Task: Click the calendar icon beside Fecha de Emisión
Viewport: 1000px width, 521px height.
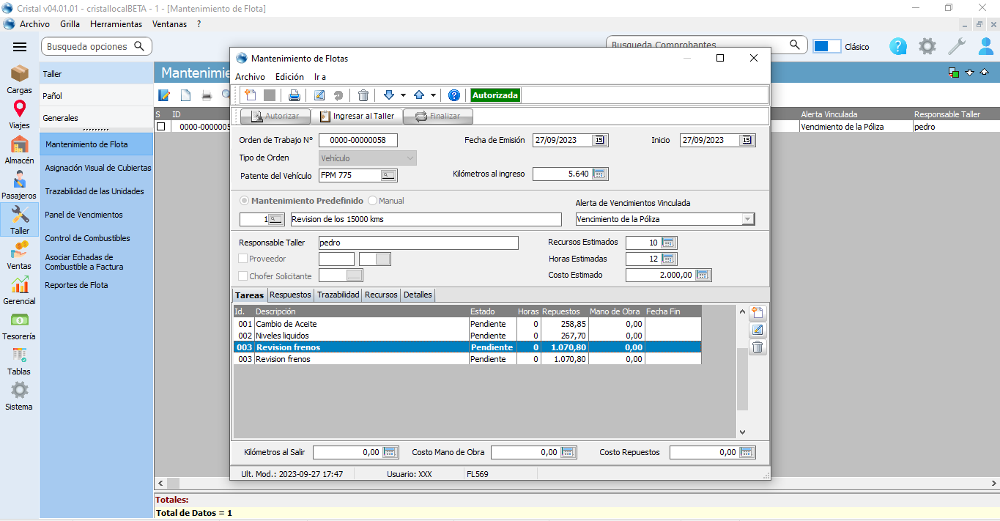Action: [600, 141]
